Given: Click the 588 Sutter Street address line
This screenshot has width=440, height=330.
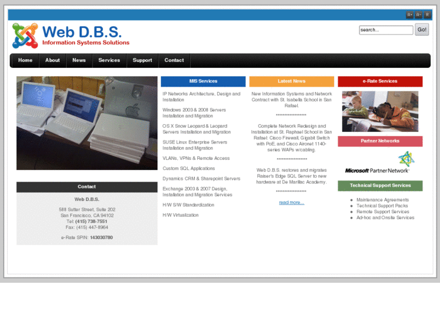Looking at the screenshot, I should tap(87, 210).
